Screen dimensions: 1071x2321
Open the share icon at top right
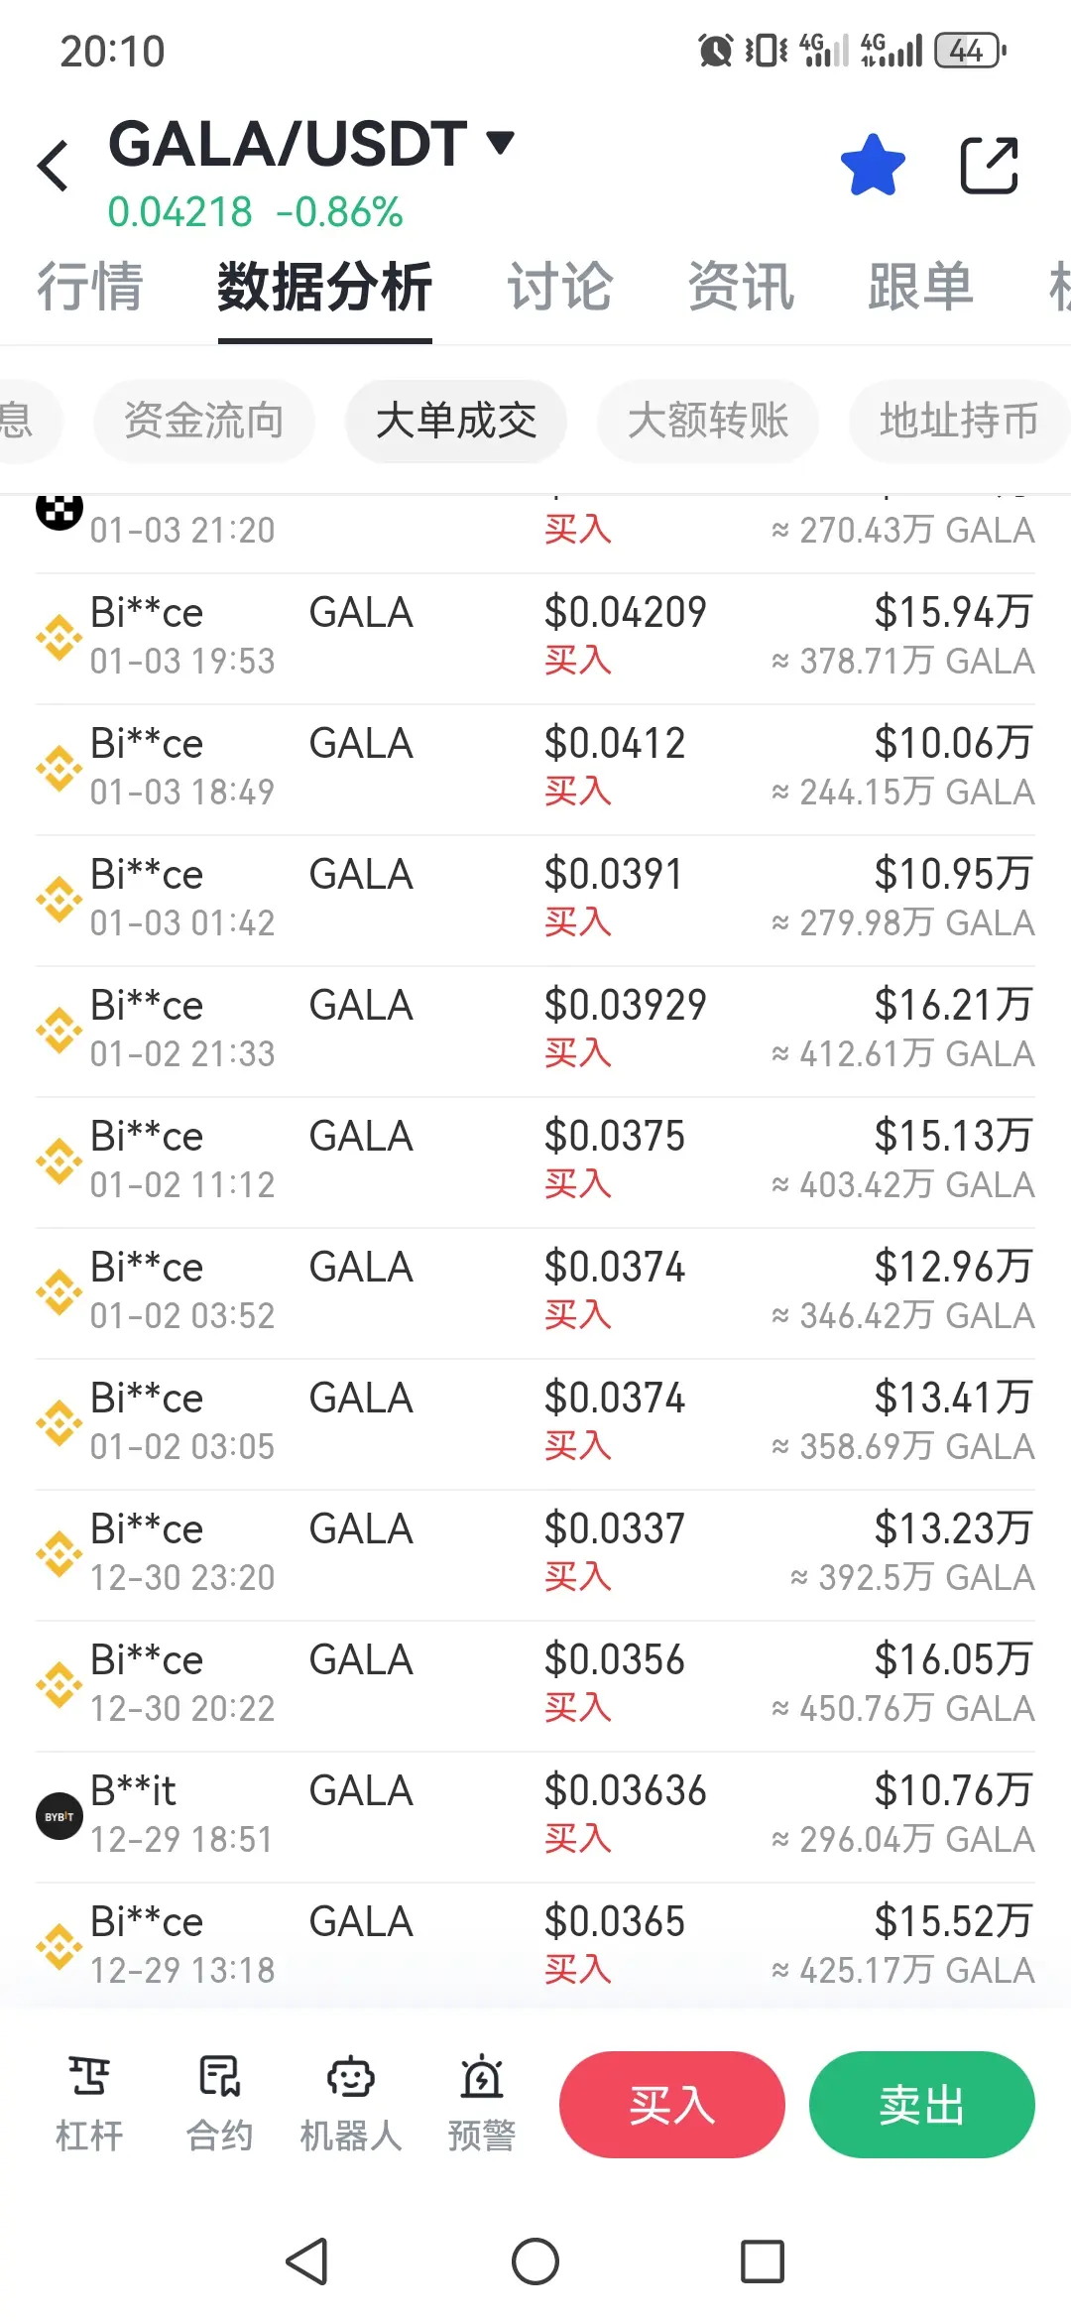[x=990, y=165]
